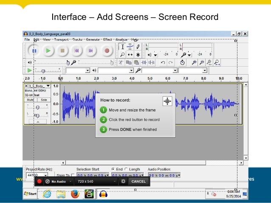The image size is (271, 203).
Task: Click the Stop transport button
Action: coord(62,51)
